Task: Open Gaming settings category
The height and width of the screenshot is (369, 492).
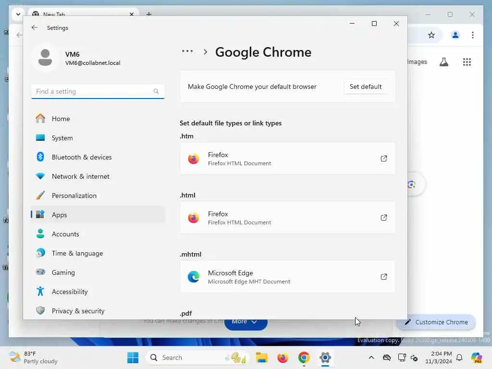Action: pyautogui.click(x=98, y=272)
